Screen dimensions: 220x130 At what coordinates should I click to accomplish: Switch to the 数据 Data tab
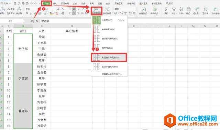83,3
